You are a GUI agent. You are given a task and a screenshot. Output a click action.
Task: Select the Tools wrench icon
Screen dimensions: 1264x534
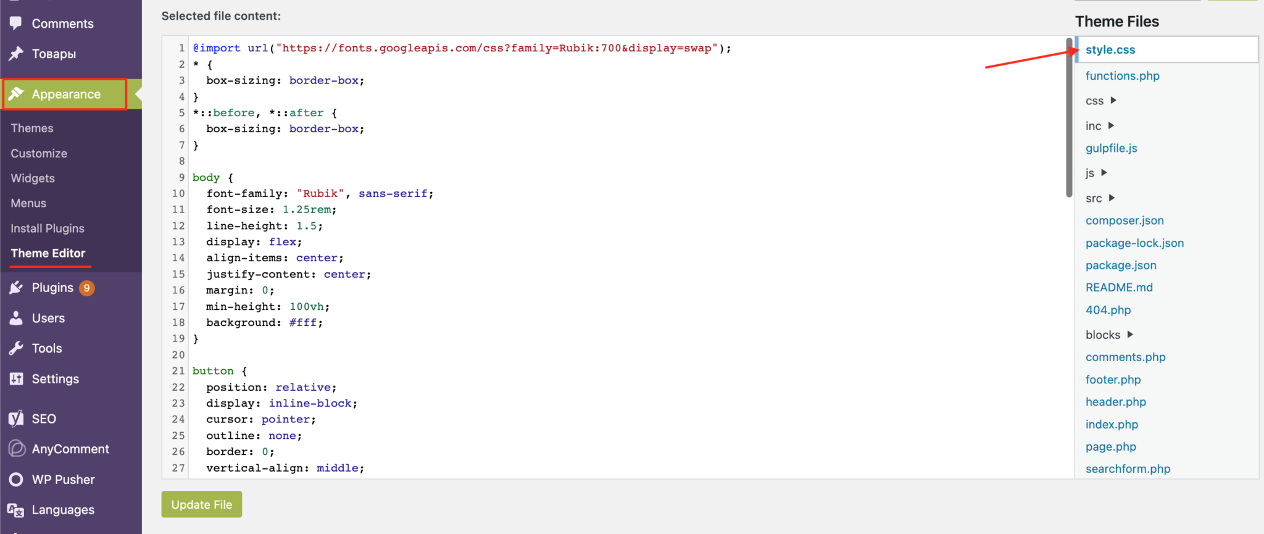point(17,348)
